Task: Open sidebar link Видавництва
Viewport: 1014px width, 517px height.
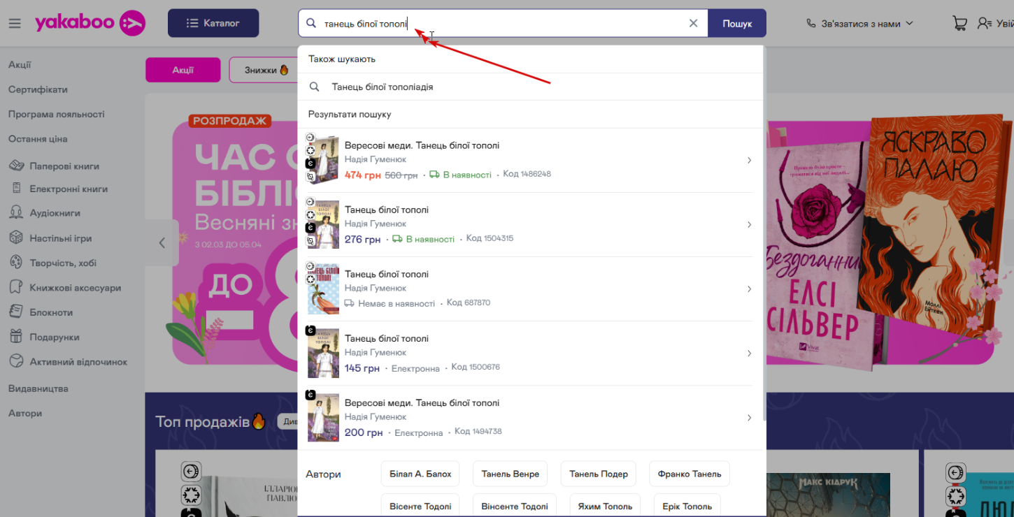Action: click(38, 388)
